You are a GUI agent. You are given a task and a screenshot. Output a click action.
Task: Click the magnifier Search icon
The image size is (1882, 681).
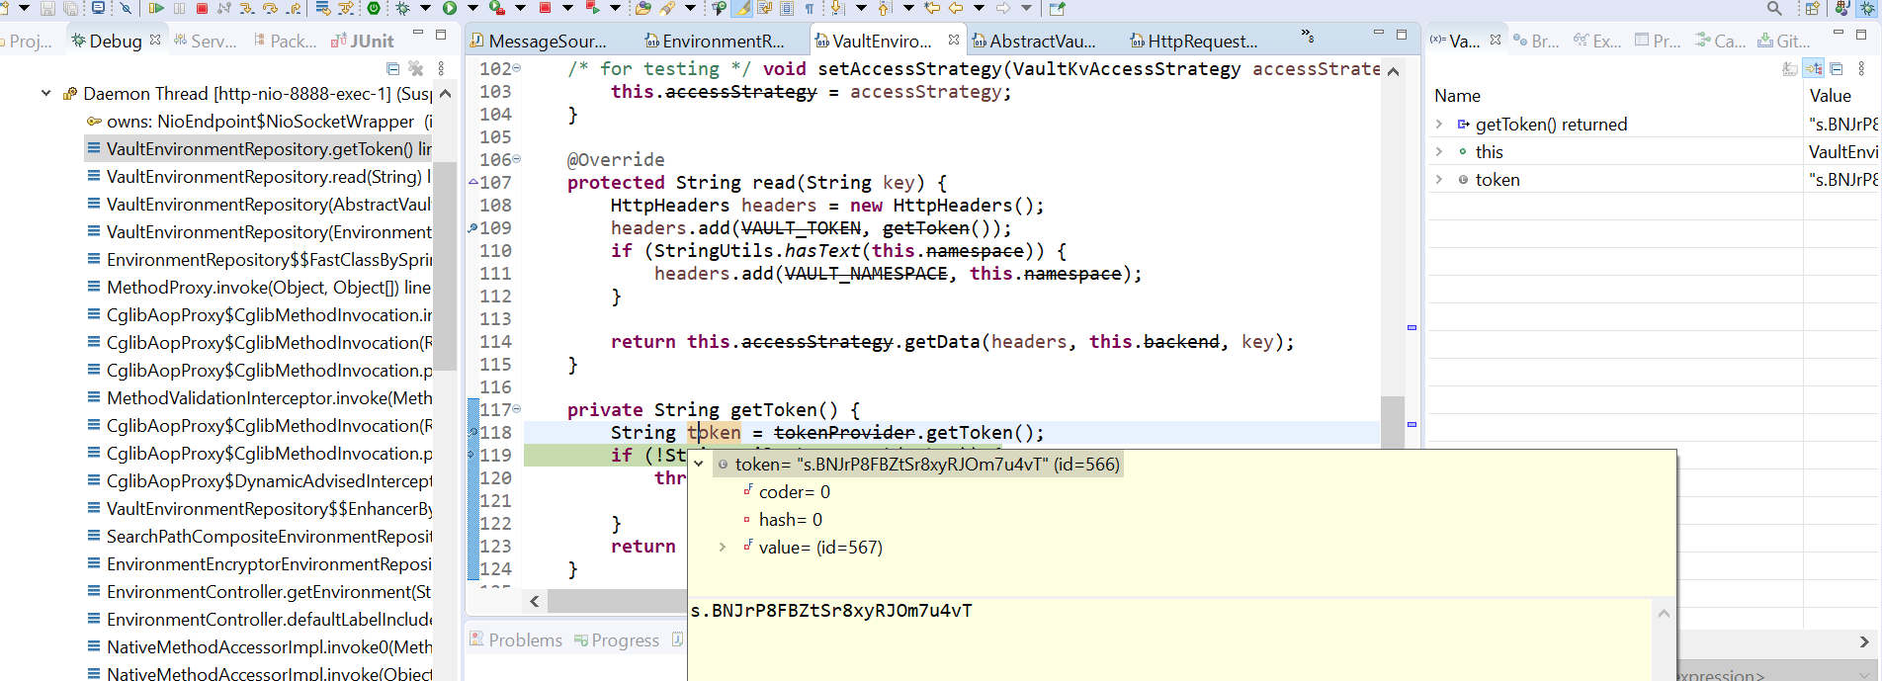coord(1774,8)
